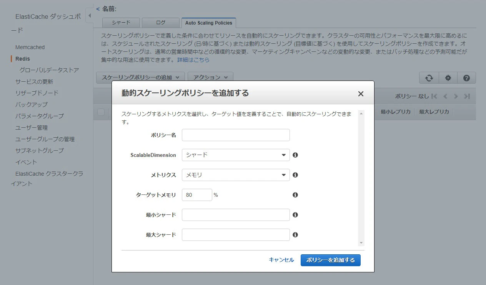Click the キャンセル link
The height and width of the screenshot is (285, 486).
281,260
